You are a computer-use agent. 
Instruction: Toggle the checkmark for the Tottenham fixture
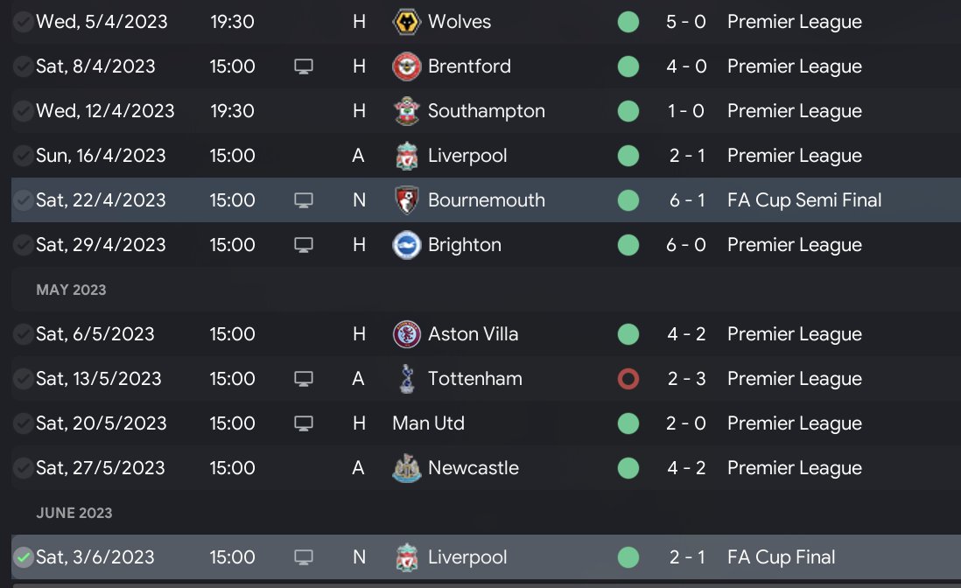(x=24, y=379)
